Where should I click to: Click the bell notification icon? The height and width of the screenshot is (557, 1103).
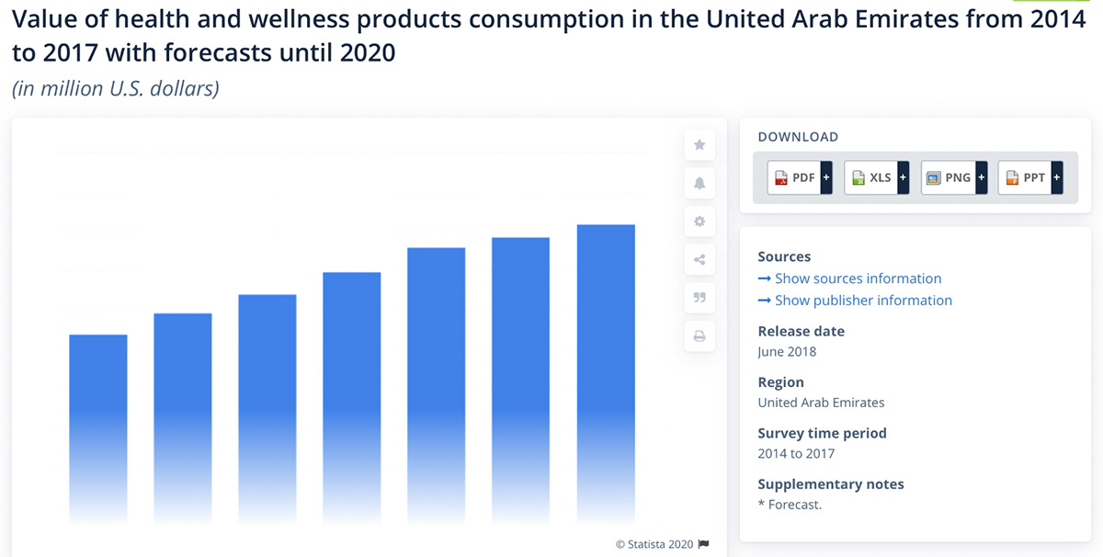(699, 184)
